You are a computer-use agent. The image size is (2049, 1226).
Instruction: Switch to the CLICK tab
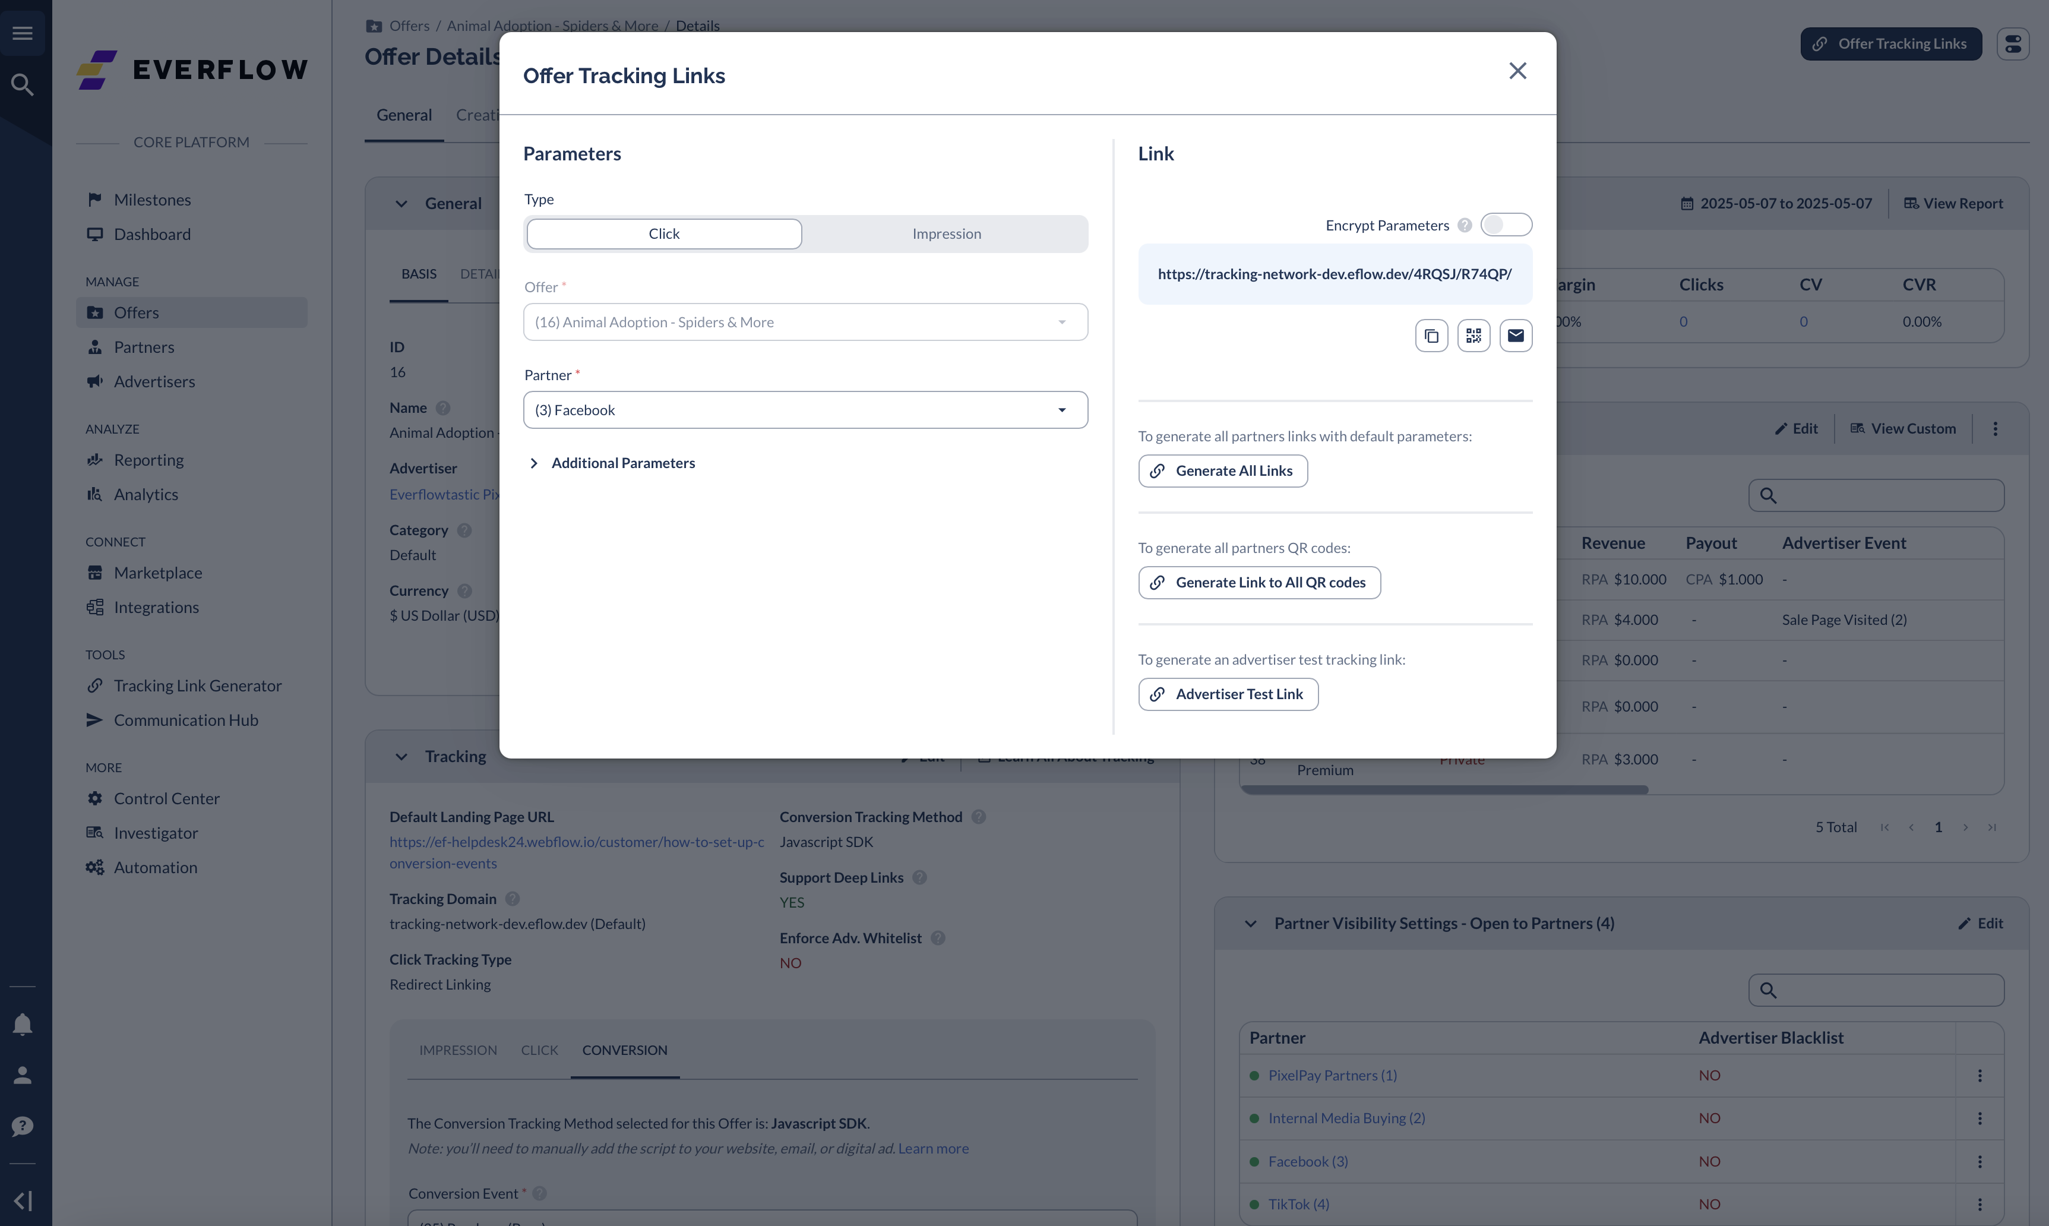coord(539,1050)
